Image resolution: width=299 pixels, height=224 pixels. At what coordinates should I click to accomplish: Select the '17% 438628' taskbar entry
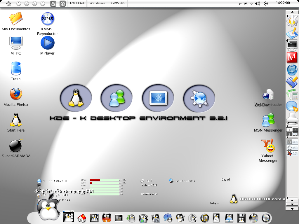[x=77, y=3]
